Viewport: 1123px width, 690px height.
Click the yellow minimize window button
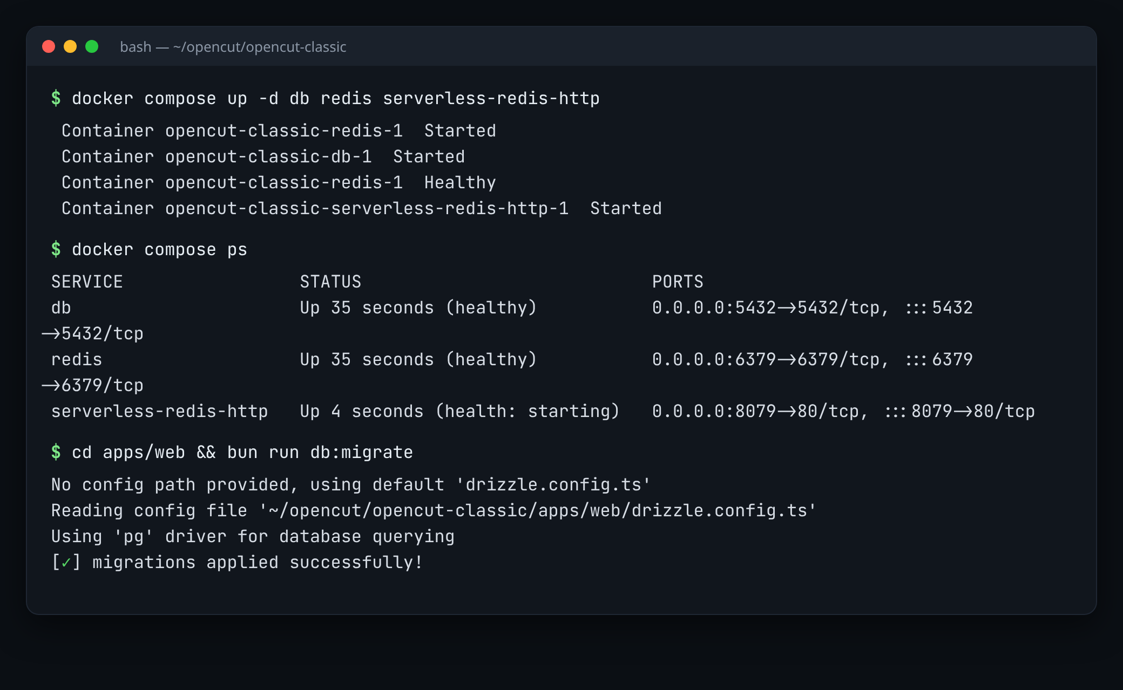click(x=70, y=46)
